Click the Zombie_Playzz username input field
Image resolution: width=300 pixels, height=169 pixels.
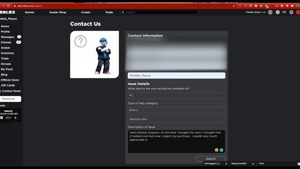(176, 76)
